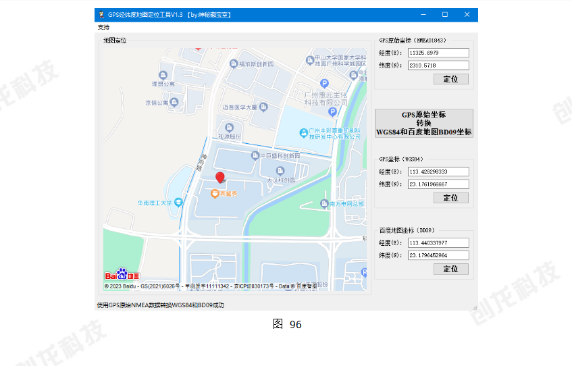Viewport: 572px width, 366px height.
Task: Click the 地图定位 group label
Action: (115, 41)
